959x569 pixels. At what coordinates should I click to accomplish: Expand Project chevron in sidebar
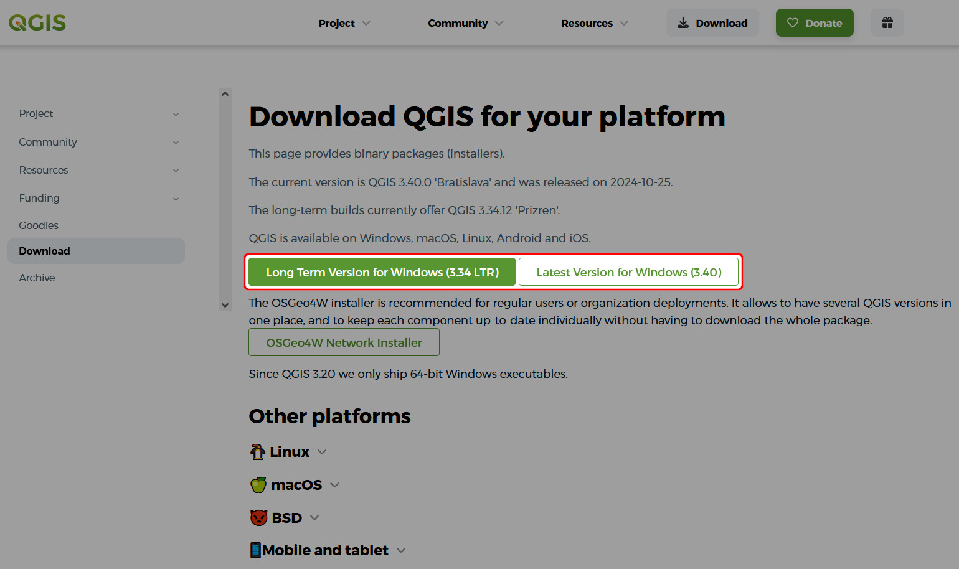point(176,114)
